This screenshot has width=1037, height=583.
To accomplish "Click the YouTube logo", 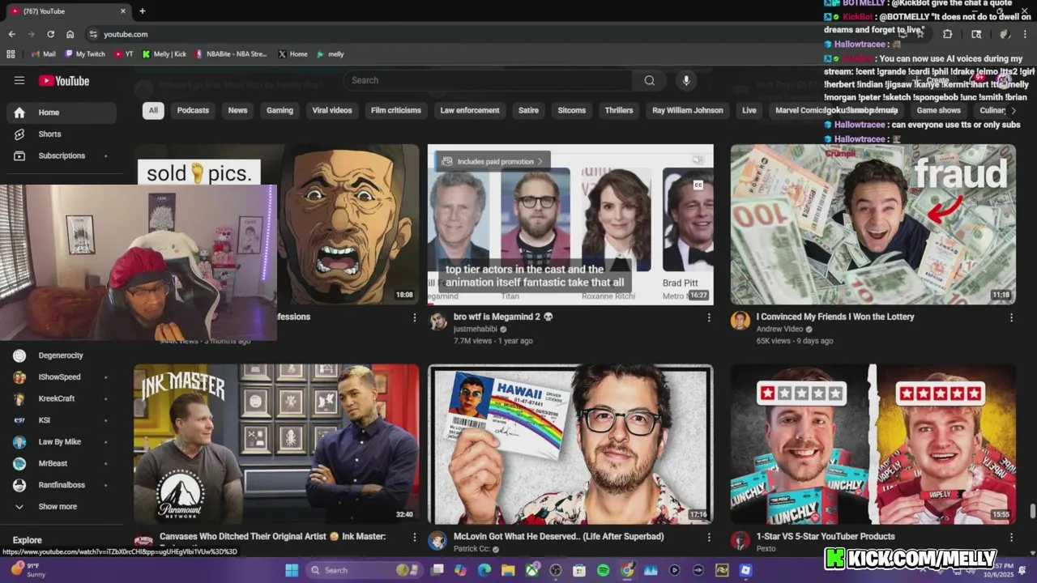I will (64, 81).
